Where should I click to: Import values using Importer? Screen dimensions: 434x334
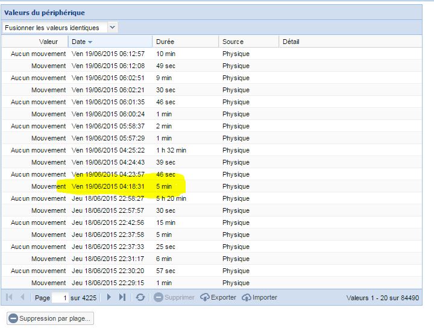click(260, 297)
